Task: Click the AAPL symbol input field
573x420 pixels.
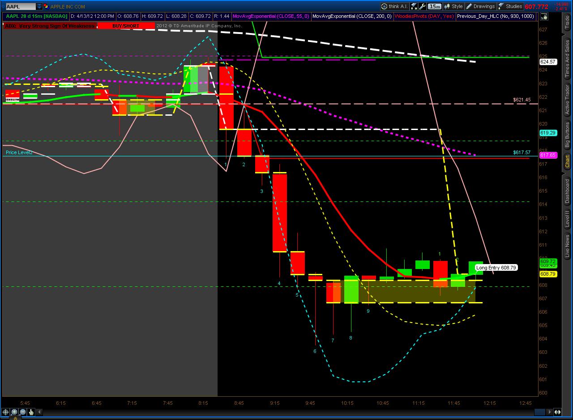Action: tap(20, 7)
